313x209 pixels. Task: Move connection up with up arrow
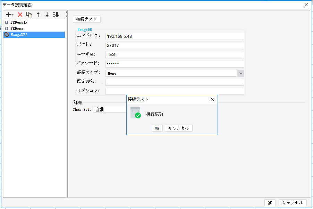pos(38,15)
